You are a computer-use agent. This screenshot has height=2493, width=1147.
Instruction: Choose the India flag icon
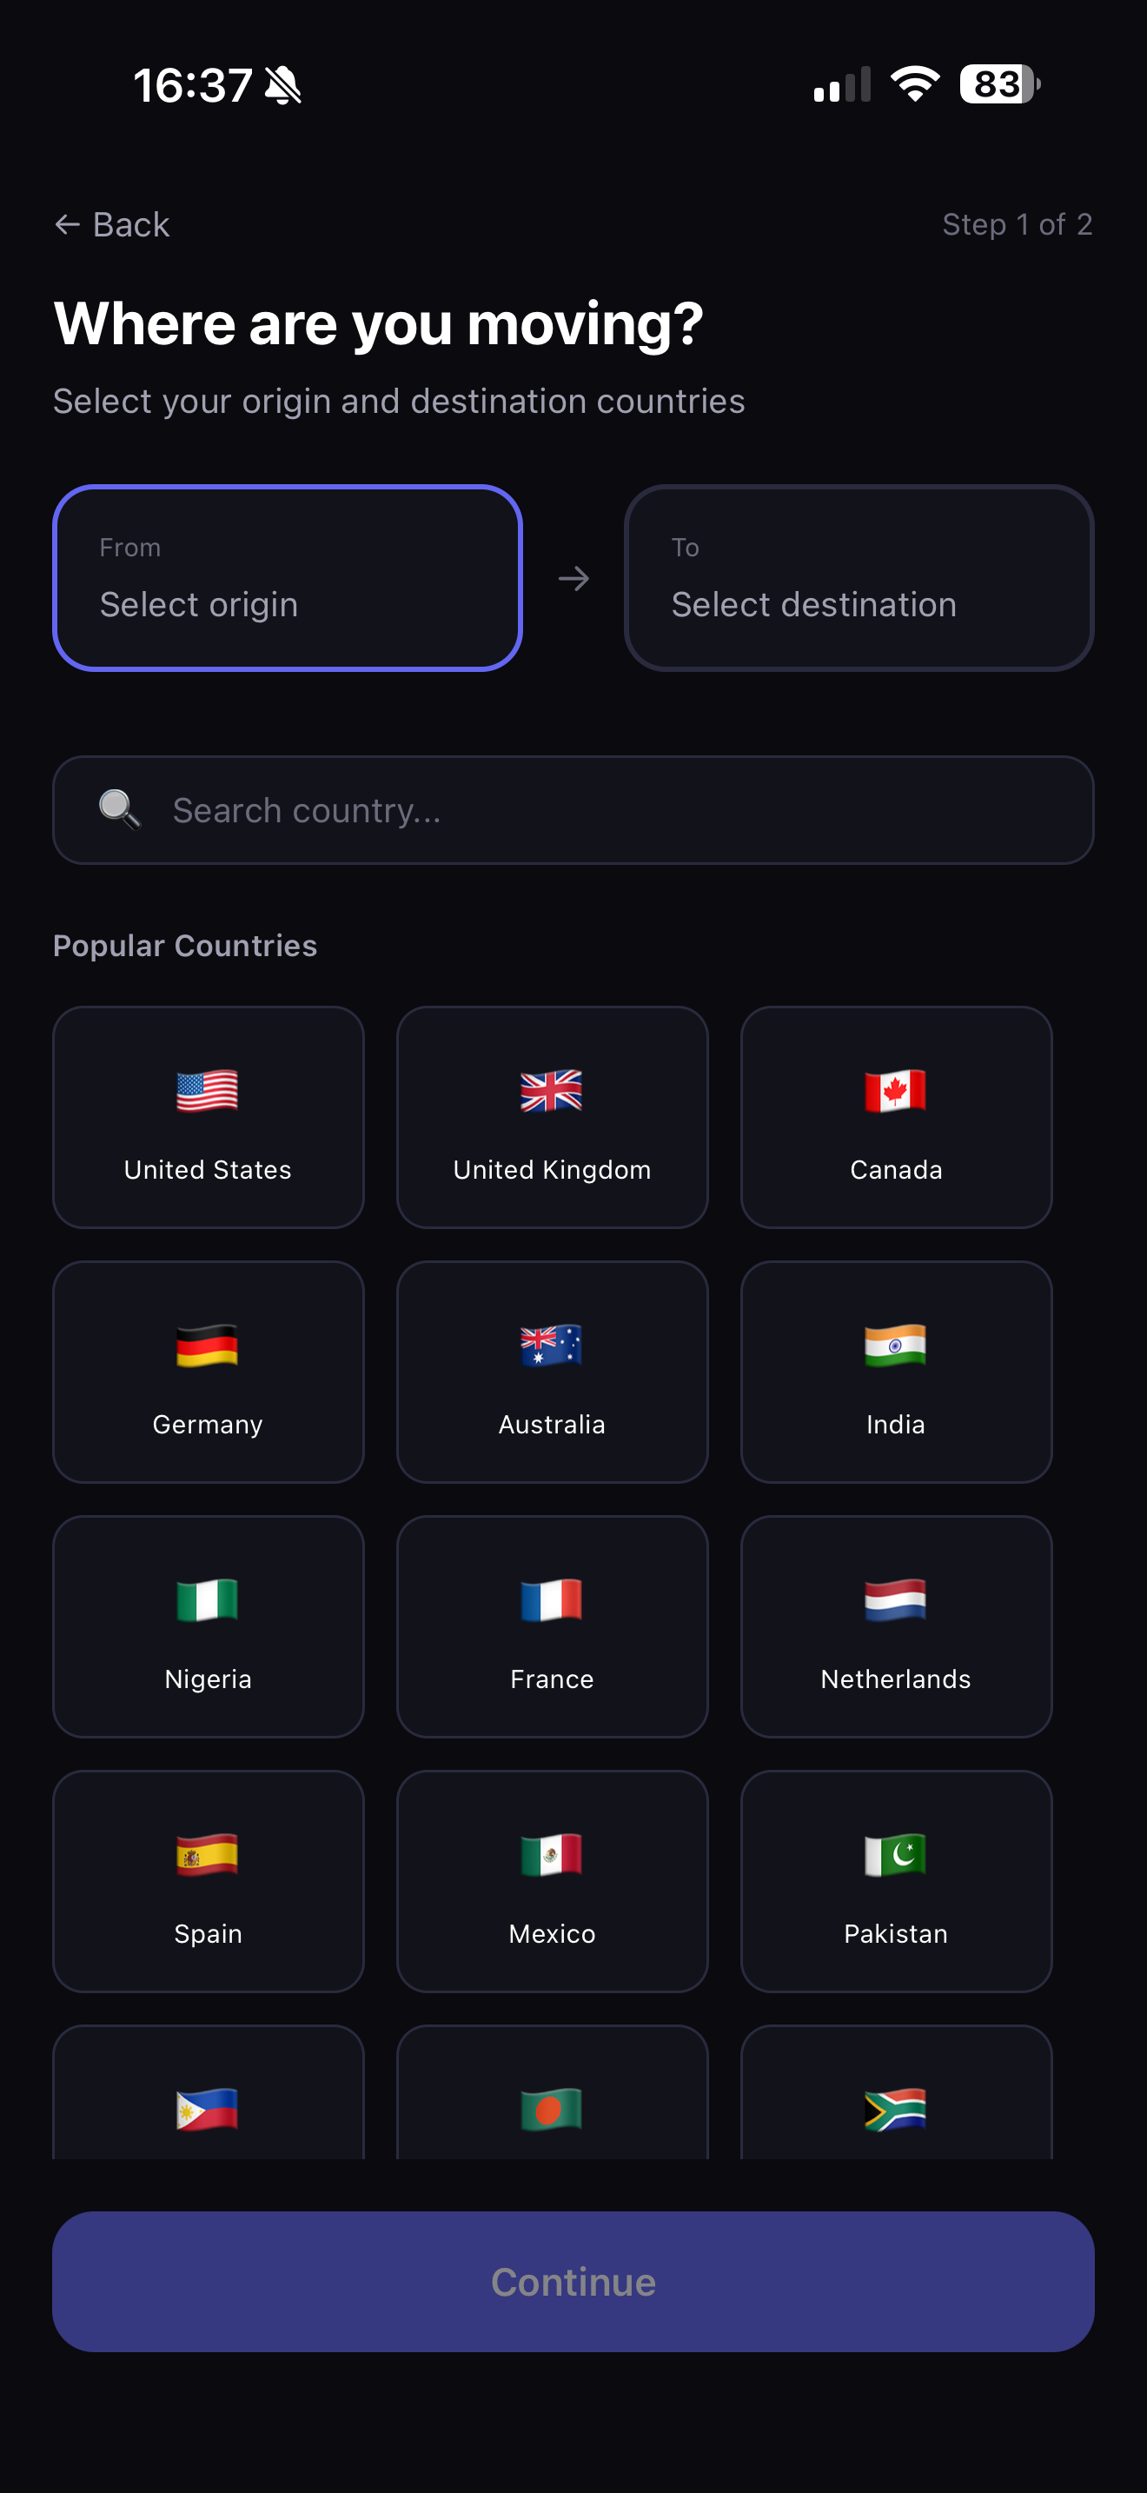click(x=896, y=1346)
